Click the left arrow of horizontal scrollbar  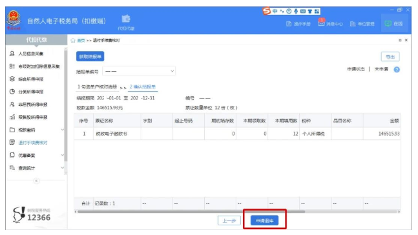pyautogui.click(x=76, y=212)
